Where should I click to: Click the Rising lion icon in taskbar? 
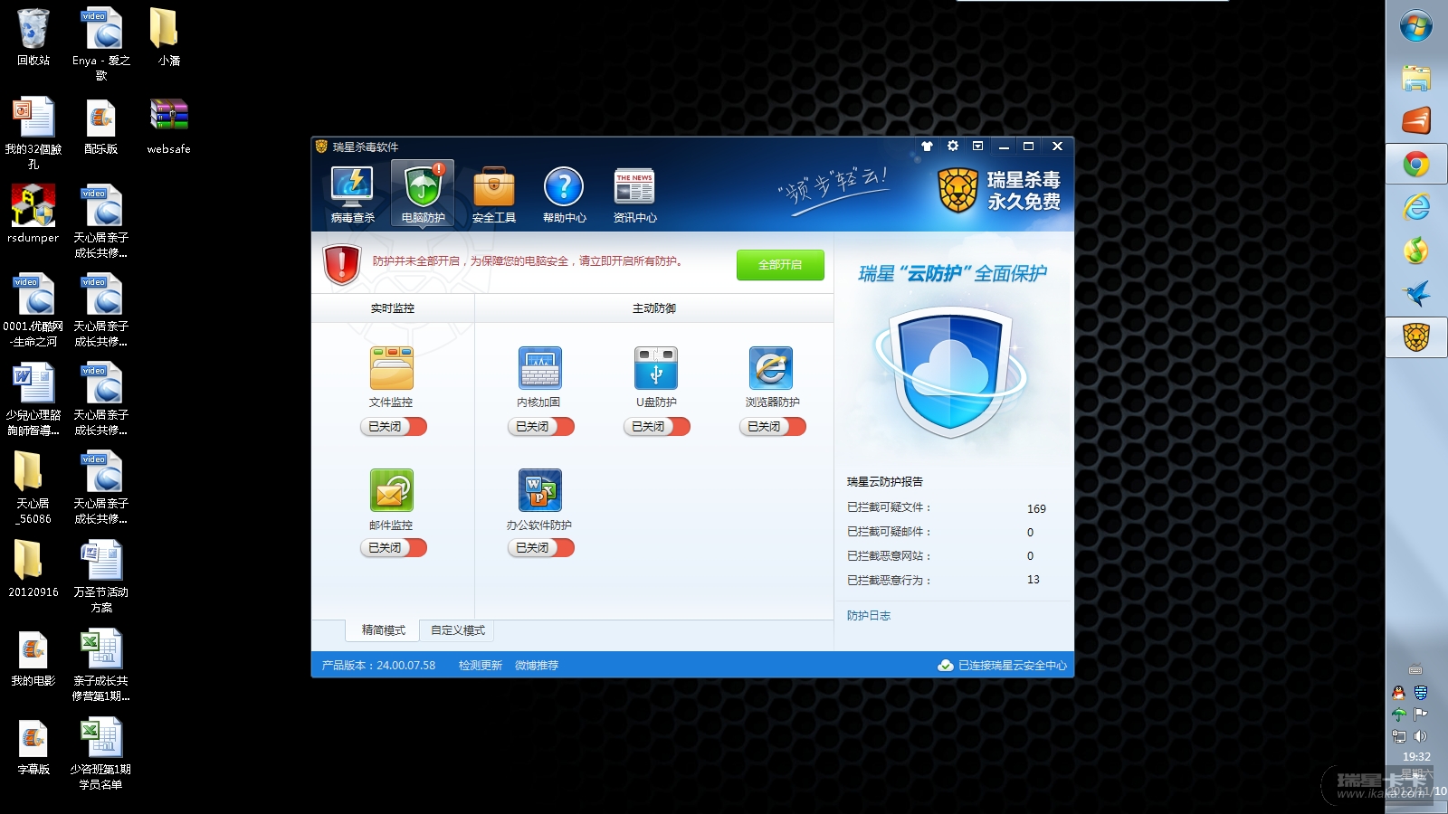1416,337
